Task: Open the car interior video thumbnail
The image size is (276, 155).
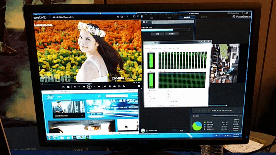Action: coord(82,126)
